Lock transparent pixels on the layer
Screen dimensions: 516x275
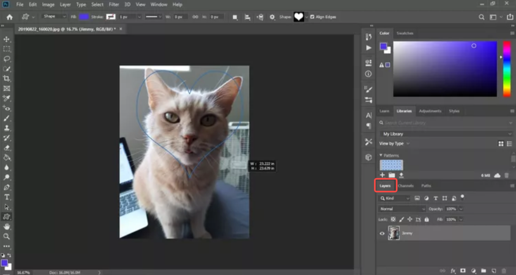(x=393, y=219)
